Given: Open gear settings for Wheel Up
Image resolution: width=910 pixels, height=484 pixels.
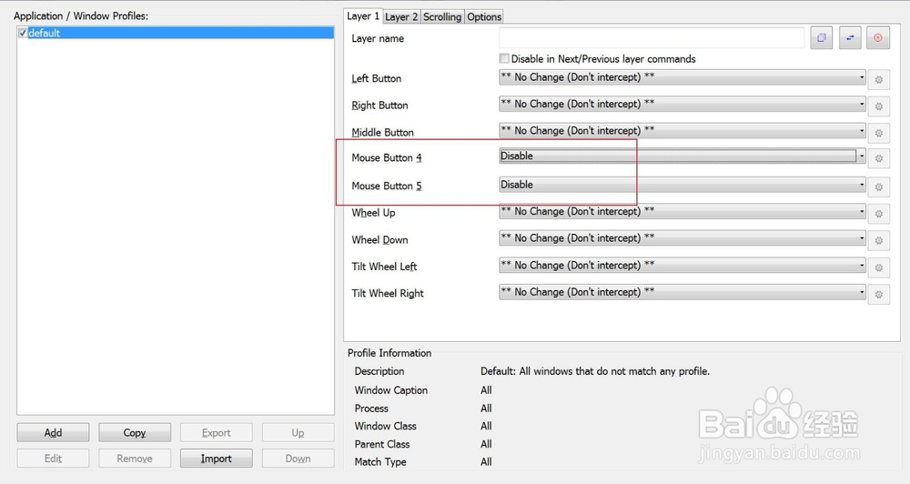Looking at the screenshot, I should click(x=879, y=214).
